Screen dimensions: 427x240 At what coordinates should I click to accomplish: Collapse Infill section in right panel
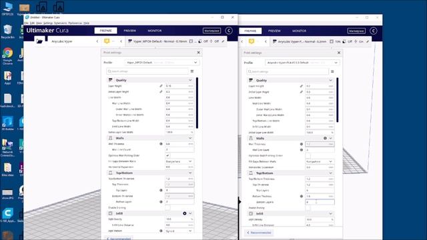coord(330,213)
